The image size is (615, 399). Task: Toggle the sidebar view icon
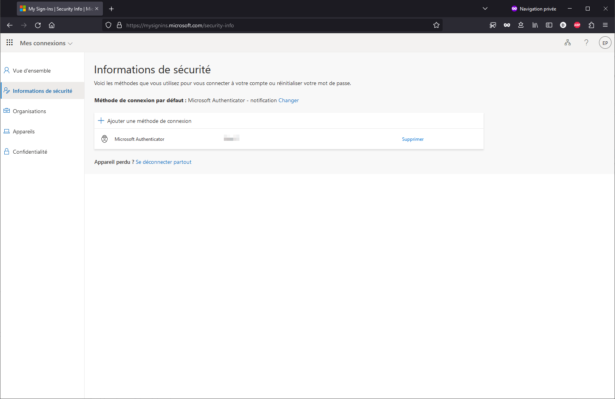pyautogui.click(x=549, y=25)
